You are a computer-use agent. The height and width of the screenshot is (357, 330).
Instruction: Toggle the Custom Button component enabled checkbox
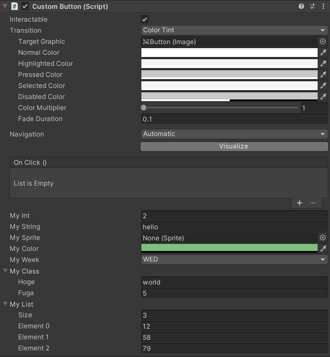[25, 6]
